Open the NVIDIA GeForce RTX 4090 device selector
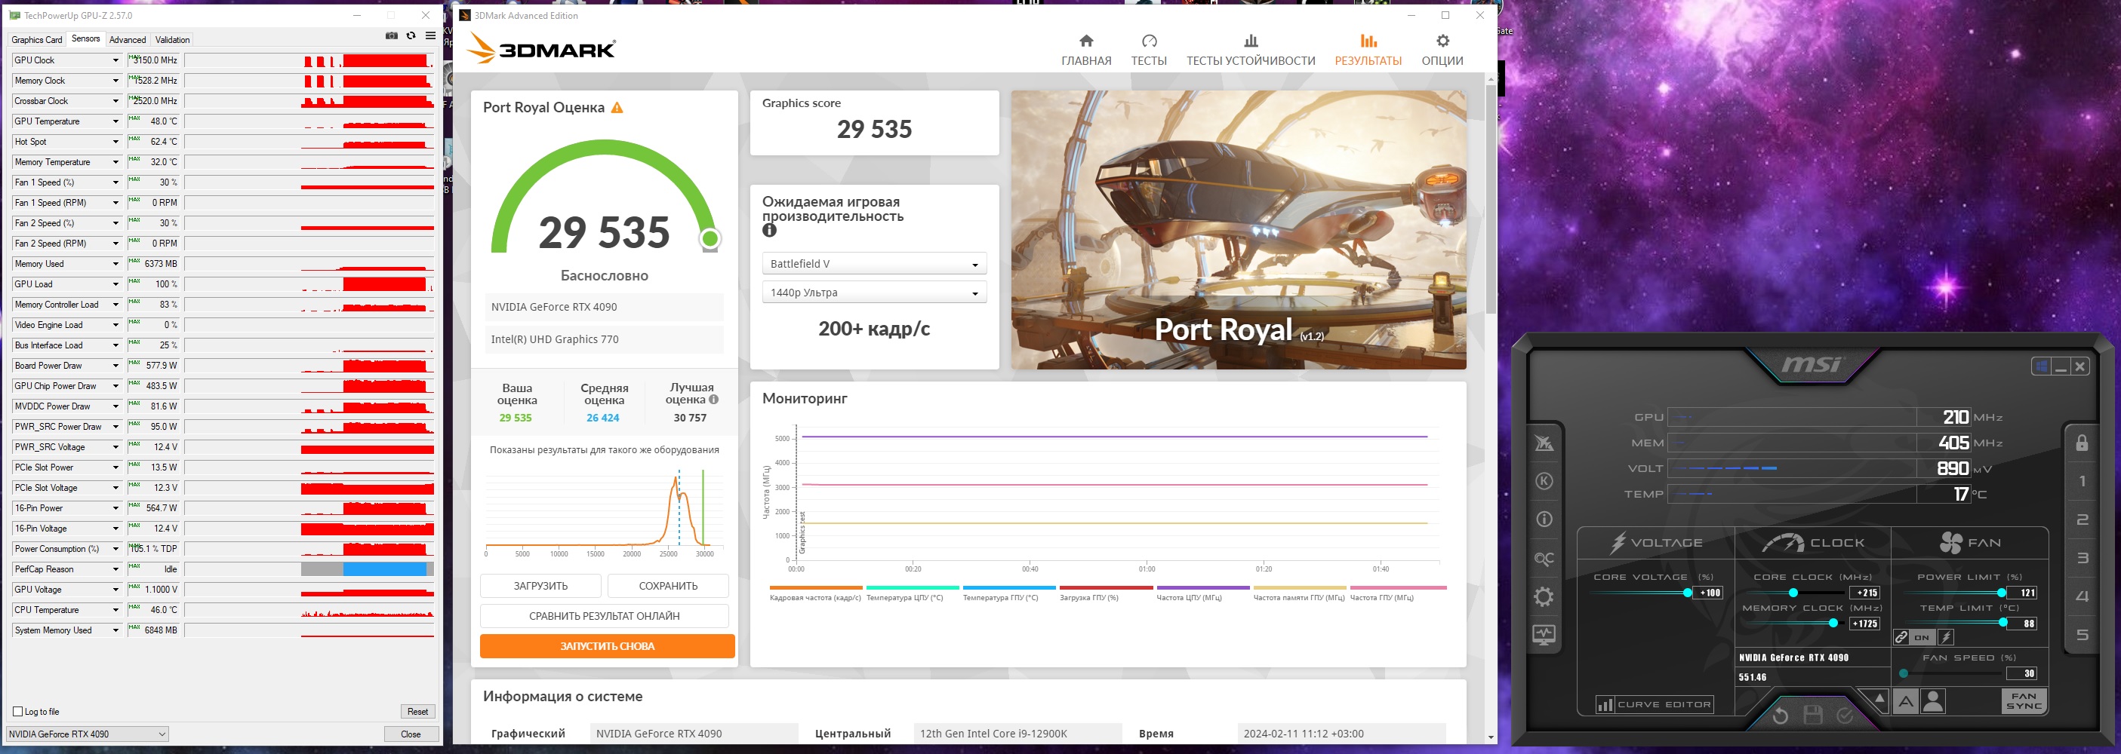The image size is (2121, 754). (88, 734)
